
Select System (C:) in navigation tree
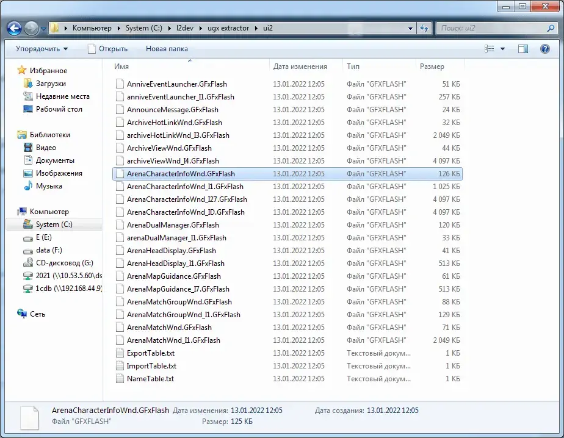pos(54,224)
